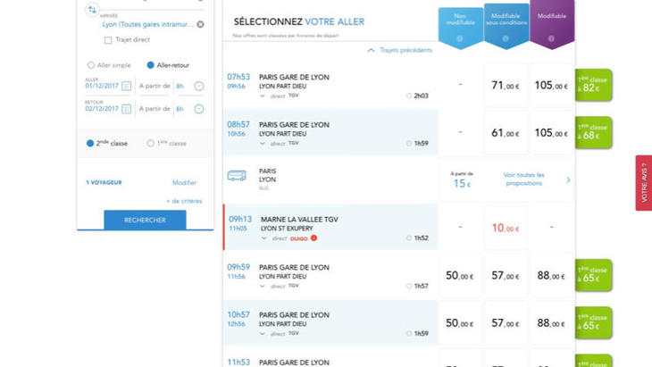Expand Trajets précédents earlier trains
Viewport: 652px width, 367px height.
click(399, 50)
